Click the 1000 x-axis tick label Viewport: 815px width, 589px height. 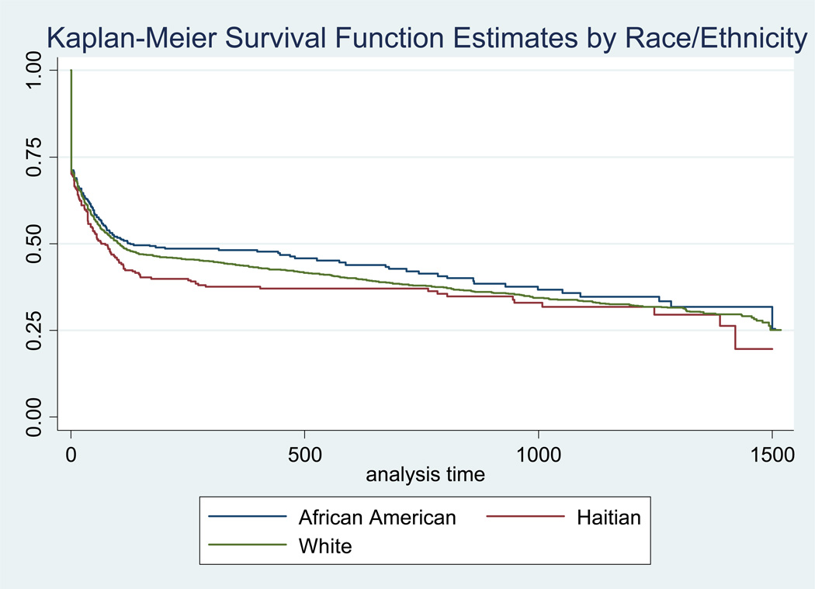[x=538, y=455]
